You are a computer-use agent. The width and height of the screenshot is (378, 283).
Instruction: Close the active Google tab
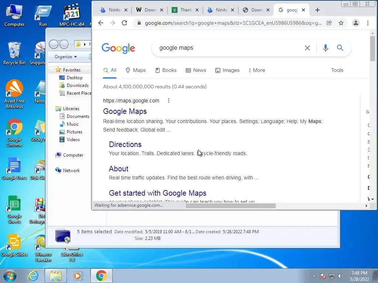303,10
